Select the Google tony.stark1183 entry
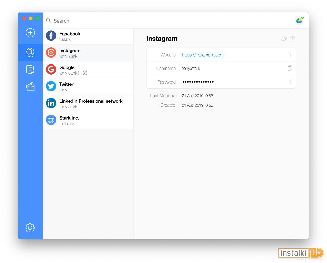The height and width of the screenshot is (263, 327). (88, 70)
